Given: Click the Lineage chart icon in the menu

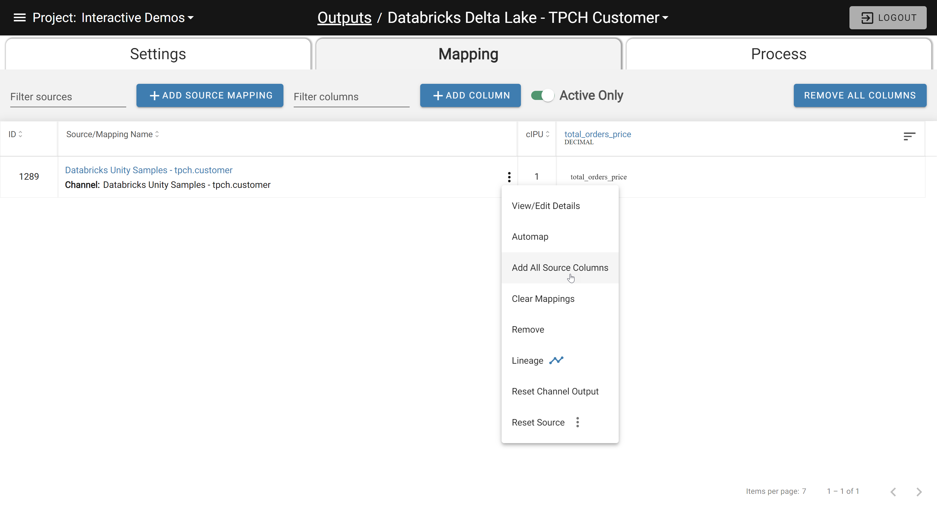Looking at the screenshot, I should (556, 360).
